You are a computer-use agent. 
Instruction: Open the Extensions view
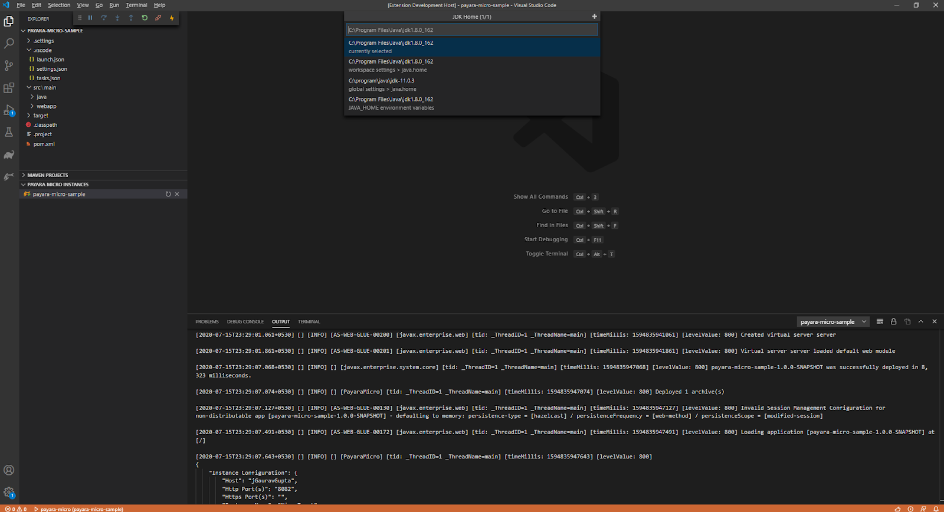click(x=9, y=88)
